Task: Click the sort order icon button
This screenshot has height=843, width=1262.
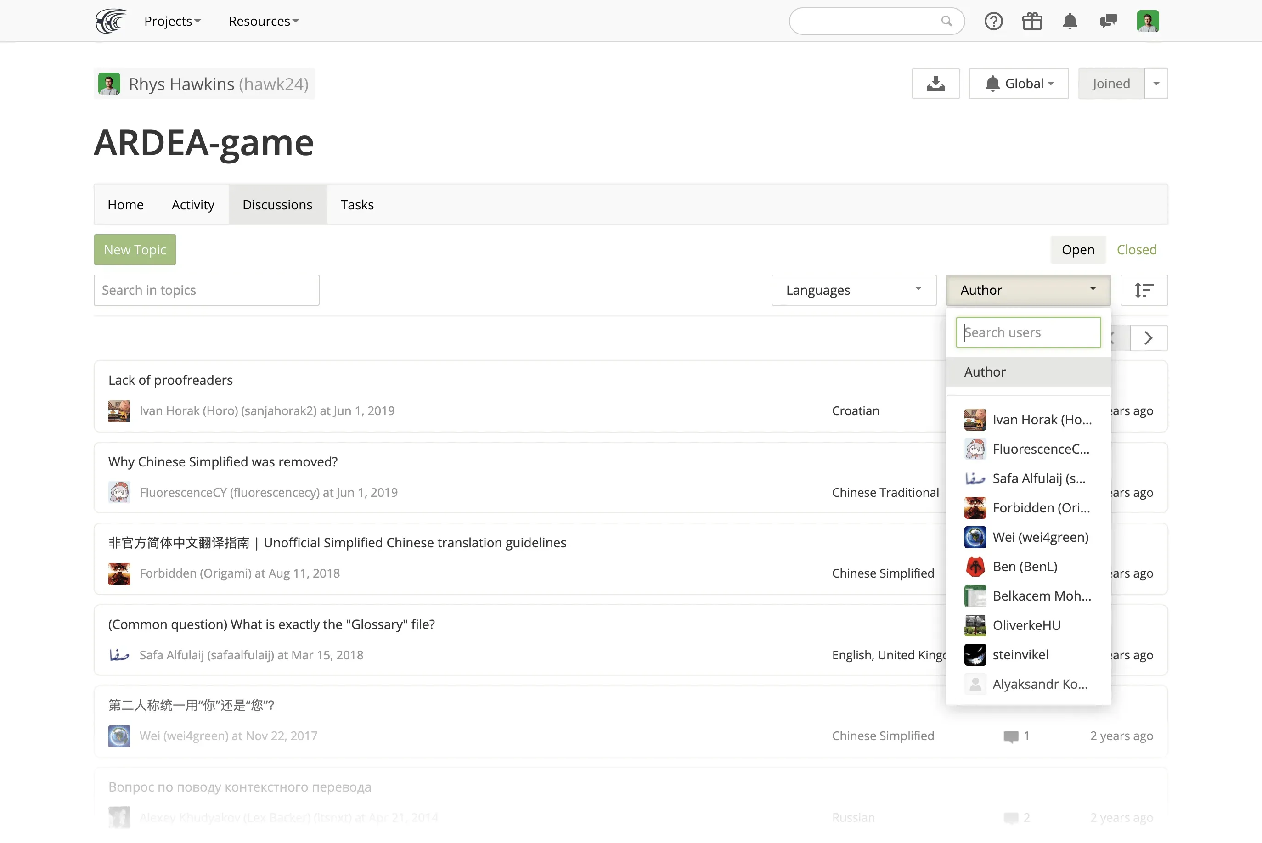Action: click(x=1144, y=290)
